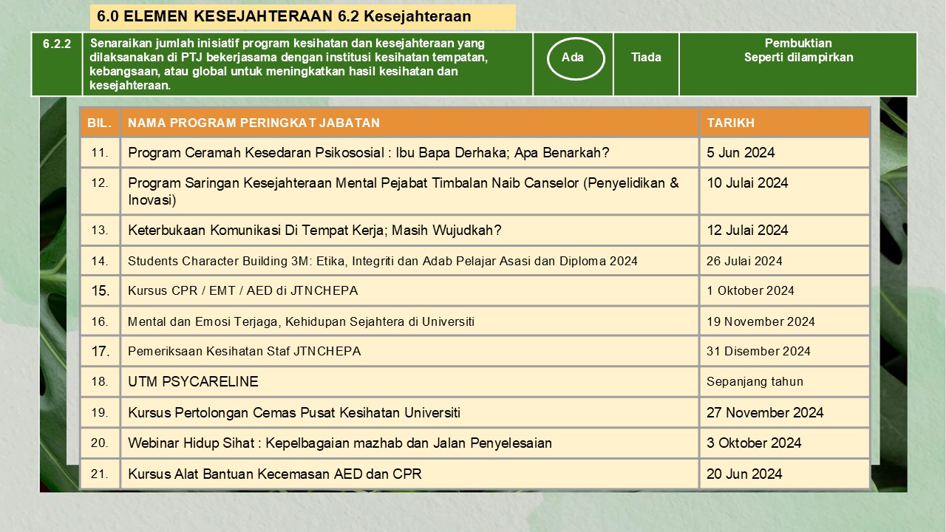The height and width of the screenshot is (532, 946).
Task: Select the "Tiada" option cell
Action: click(x=646, y=58)
